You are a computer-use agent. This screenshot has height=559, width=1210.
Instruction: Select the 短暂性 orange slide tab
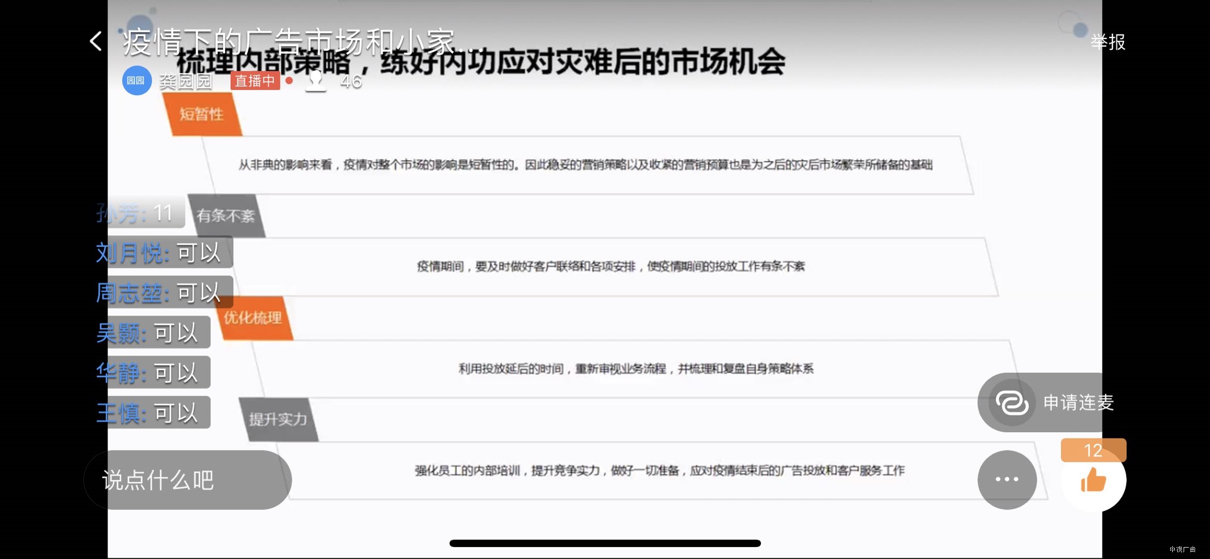click(x=202, y=114)
